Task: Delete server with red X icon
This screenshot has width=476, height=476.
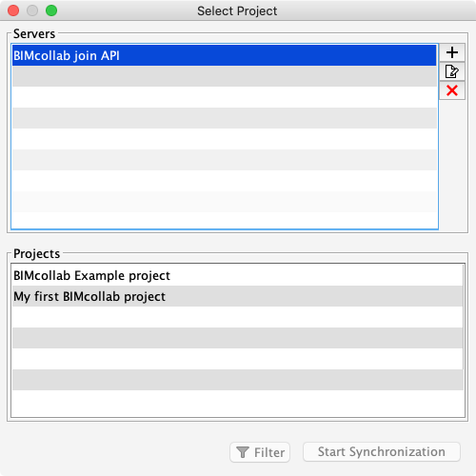Action: 452,90
